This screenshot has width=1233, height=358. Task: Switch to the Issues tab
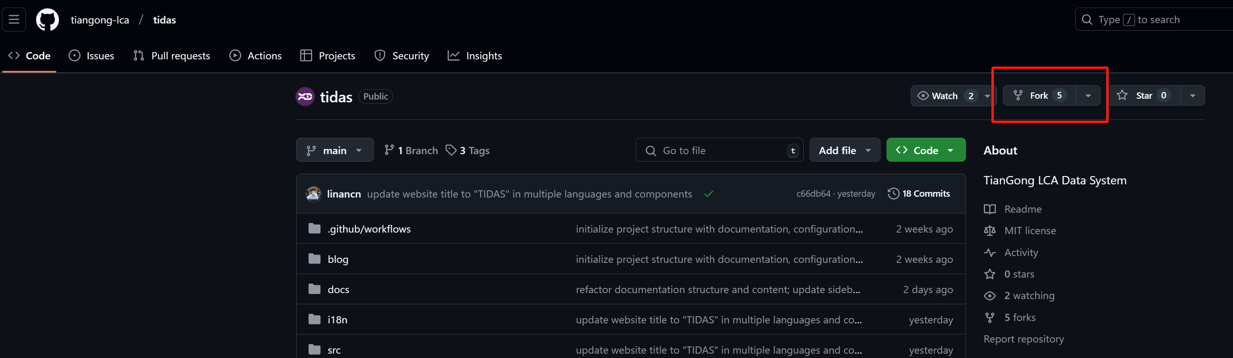[91, 56]
